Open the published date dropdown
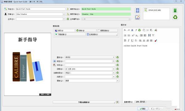This screenshot has width=185, height=111. (x=113, y=73)
